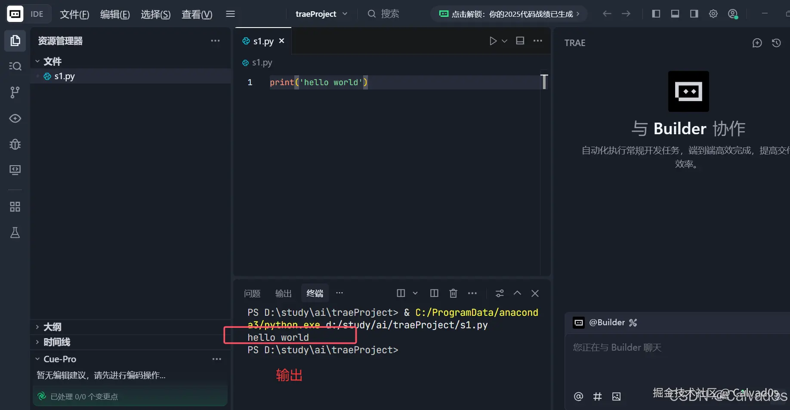This screenshot has width=790, height=410.
Task: Open editor more actions menu
Action: point(538,41)
